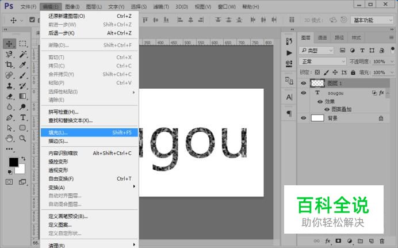Select the Crop tool
The height and width of the screenshot is (248, 398).
[9, 64]
